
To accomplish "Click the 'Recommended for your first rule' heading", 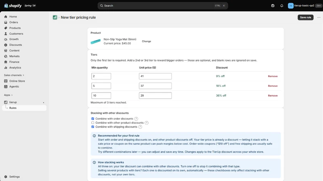I will coord(119,136).
